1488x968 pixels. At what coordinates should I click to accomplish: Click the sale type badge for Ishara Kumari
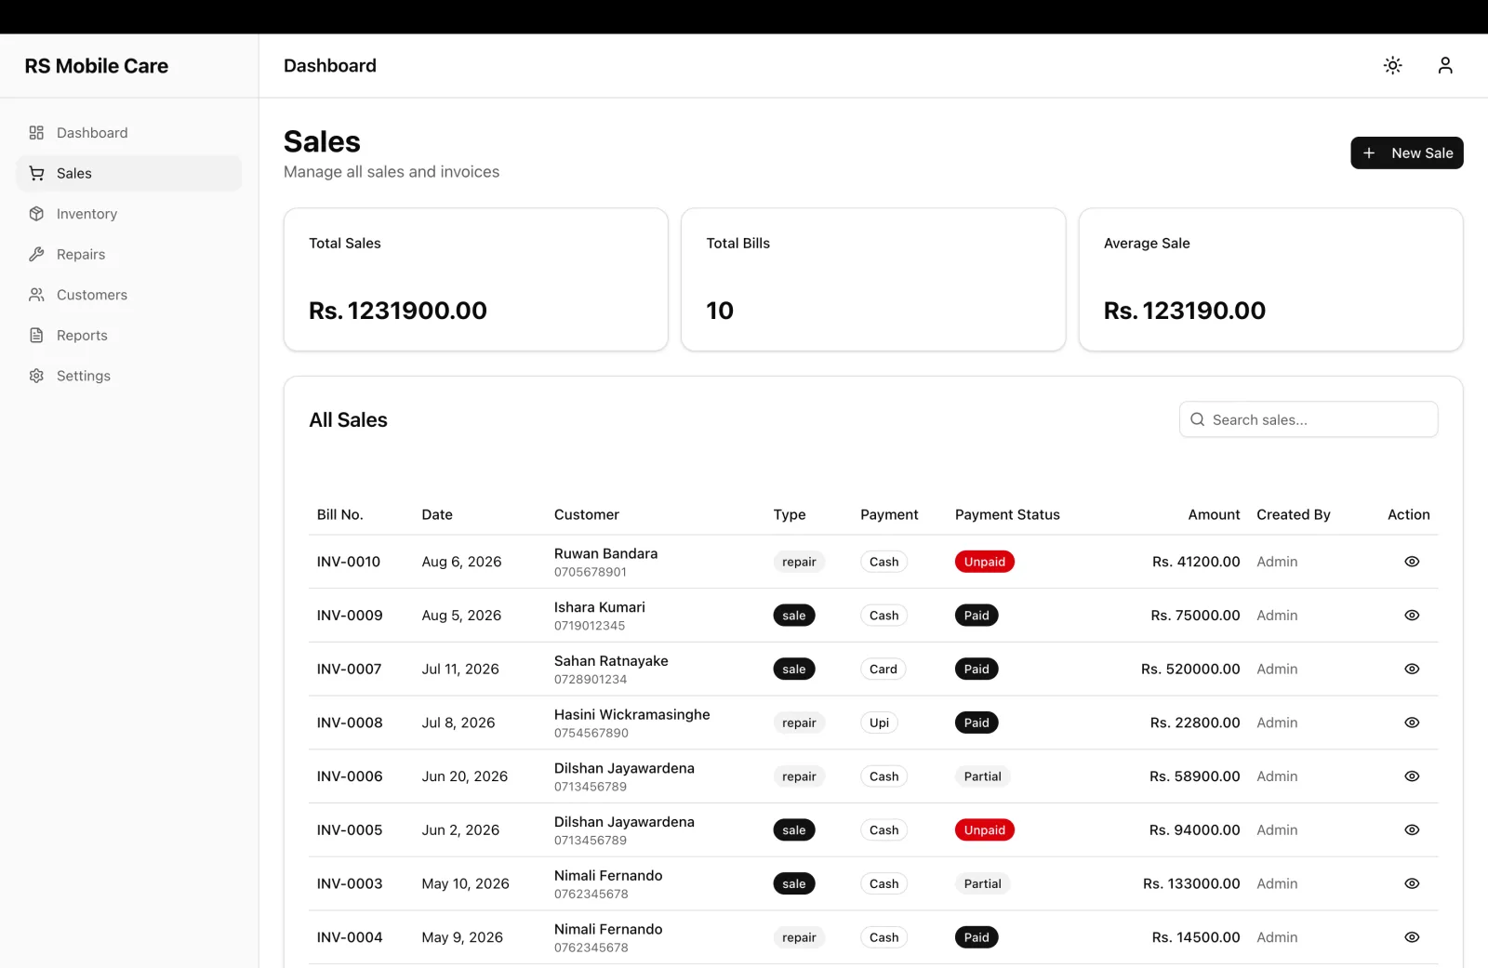tap(794, 616)
